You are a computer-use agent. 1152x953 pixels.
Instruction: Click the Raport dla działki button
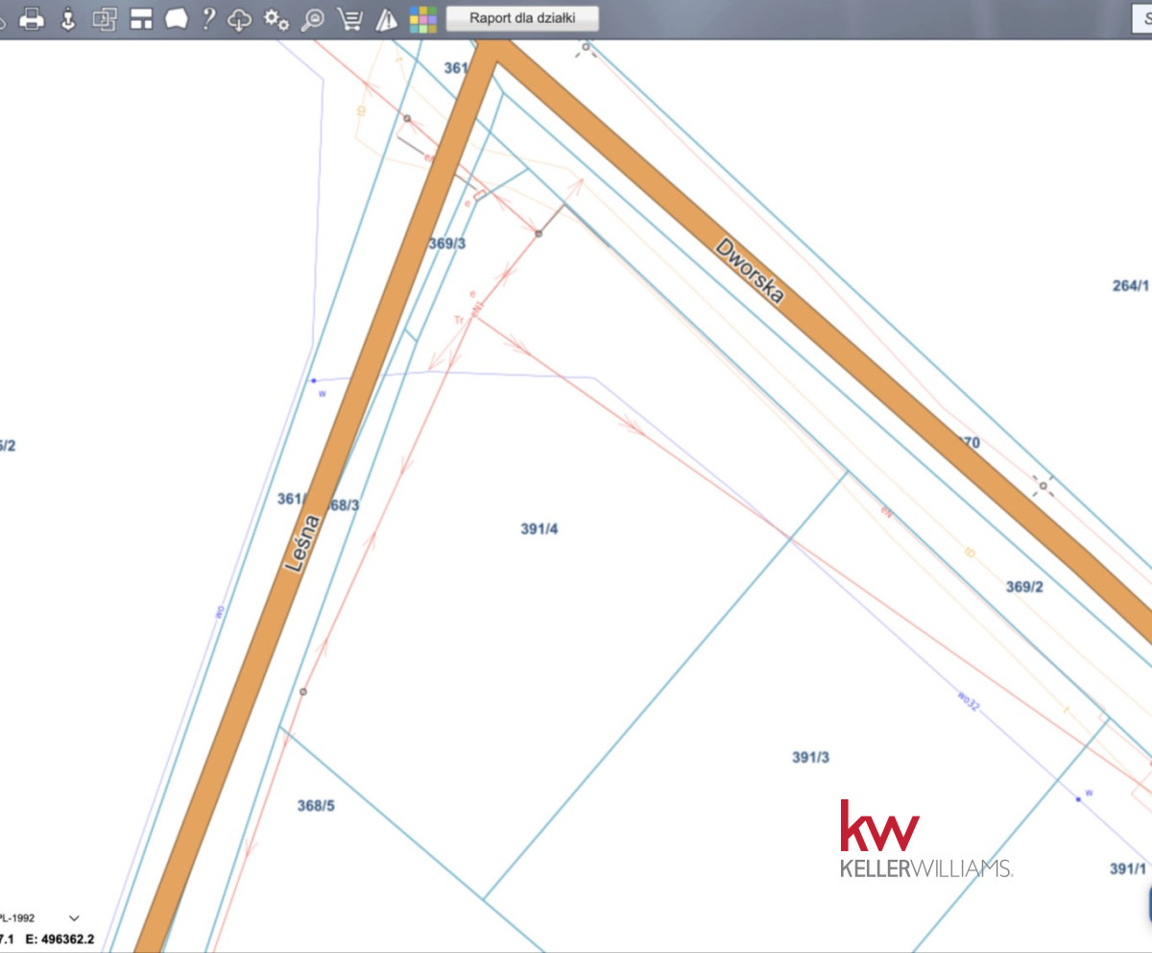click(x=522, y=18)
